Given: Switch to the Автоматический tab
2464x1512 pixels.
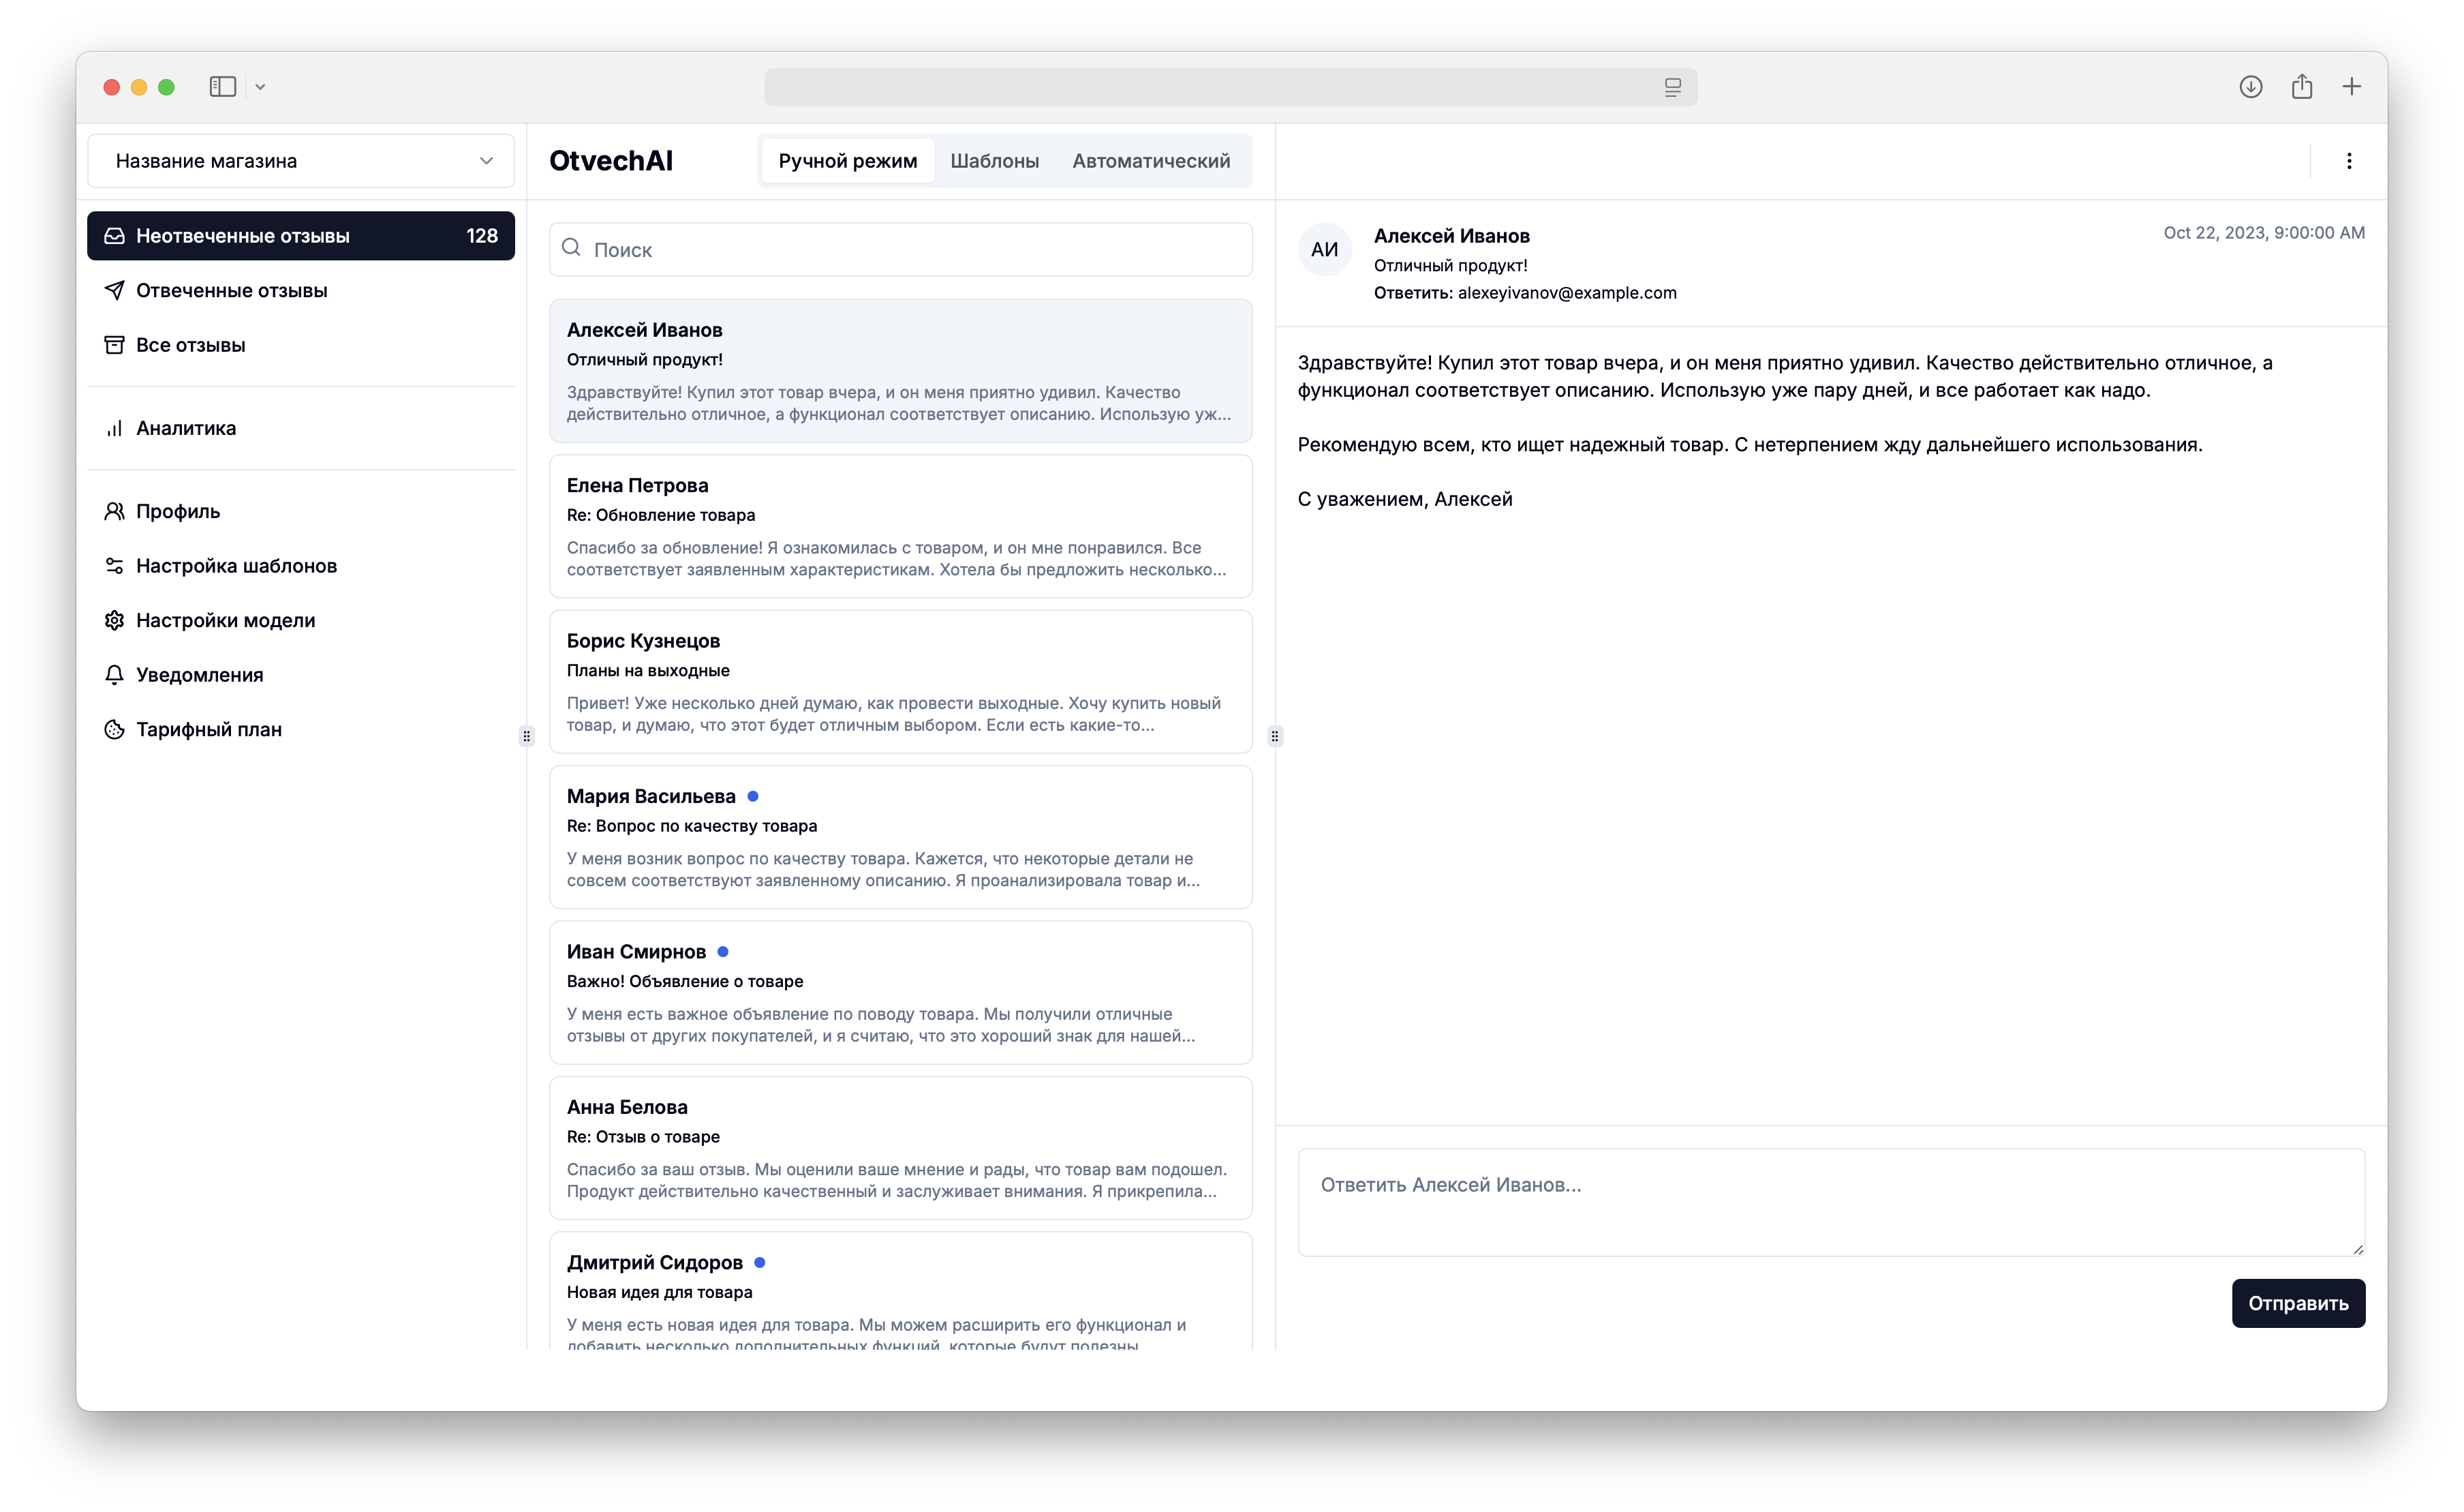Looking at the screenshot, I should (1151, 161).
